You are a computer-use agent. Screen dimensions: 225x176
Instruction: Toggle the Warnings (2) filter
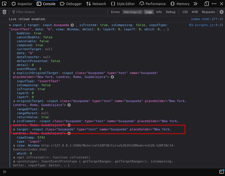(132, 12)
